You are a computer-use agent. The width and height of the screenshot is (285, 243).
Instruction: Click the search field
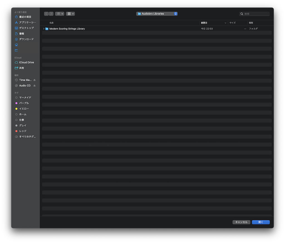click(x=256, y=14)
